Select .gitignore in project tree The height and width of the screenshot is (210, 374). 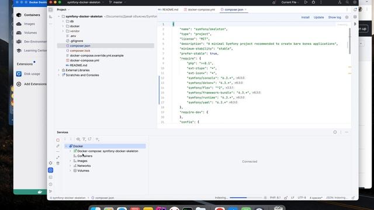pos(77,41)
